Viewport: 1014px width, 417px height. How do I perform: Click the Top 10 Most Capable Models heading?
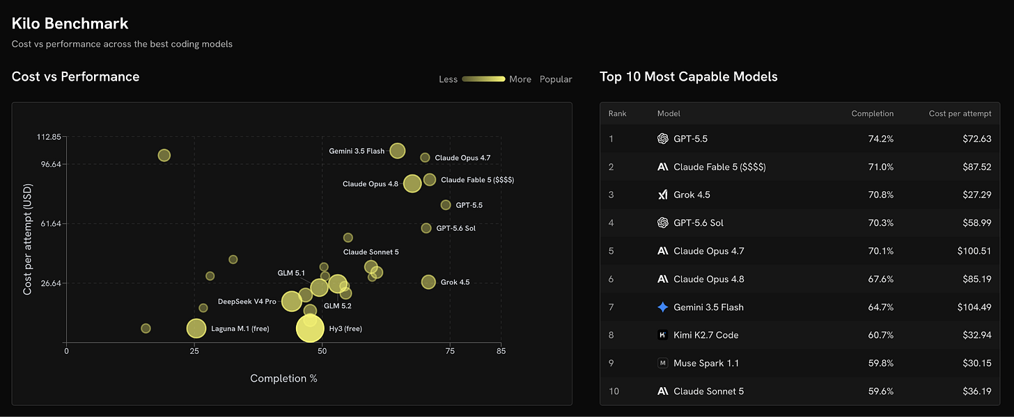(689, 76)
